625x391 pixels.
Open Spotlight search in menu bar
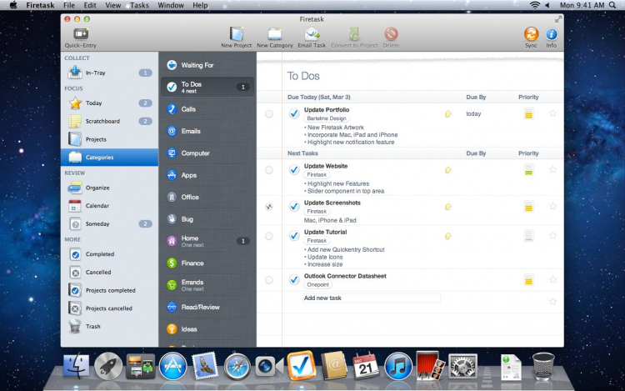[x=612, y=5]
